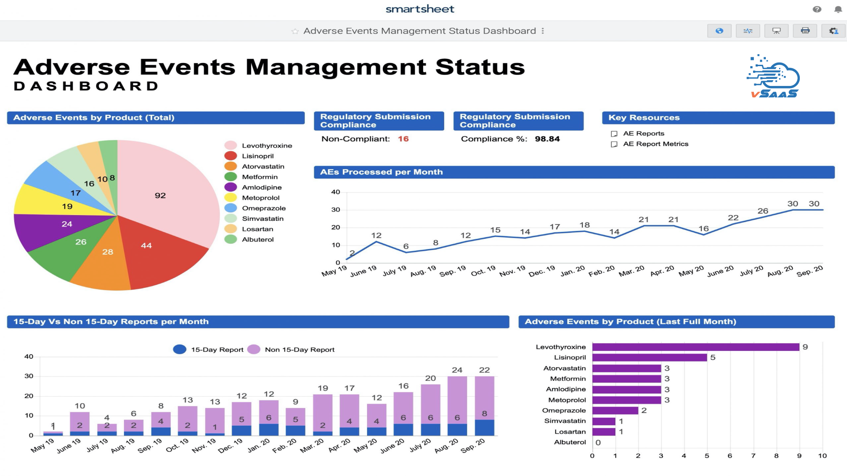Open the AE Reports link
The height and width of the screenshot is (476, 847).
pyautogui.click(x=643, y=134)
